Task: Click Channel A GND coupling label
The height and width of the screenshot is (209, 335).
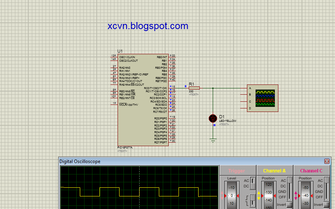Action: (282, 192)
